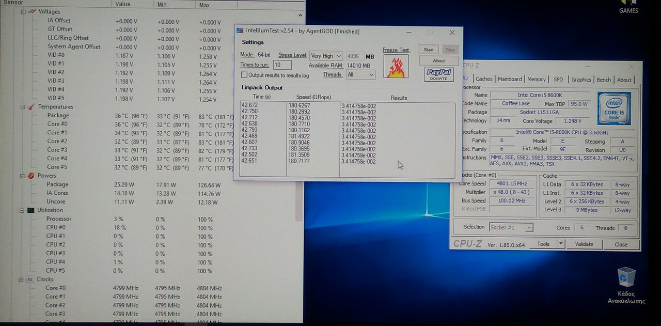This screenshot has height=326, width=661.
Task: Open the CPU-Z Tools dropdown arrow
Action: click(561, 244)
